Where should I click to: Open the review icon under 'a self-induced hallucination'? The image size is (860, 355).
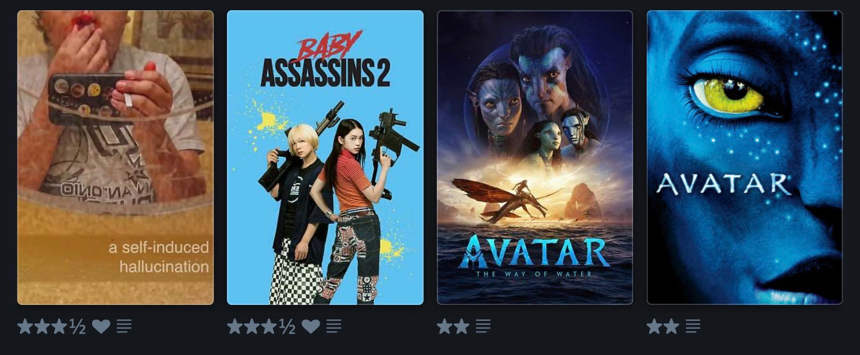(124, 326)
